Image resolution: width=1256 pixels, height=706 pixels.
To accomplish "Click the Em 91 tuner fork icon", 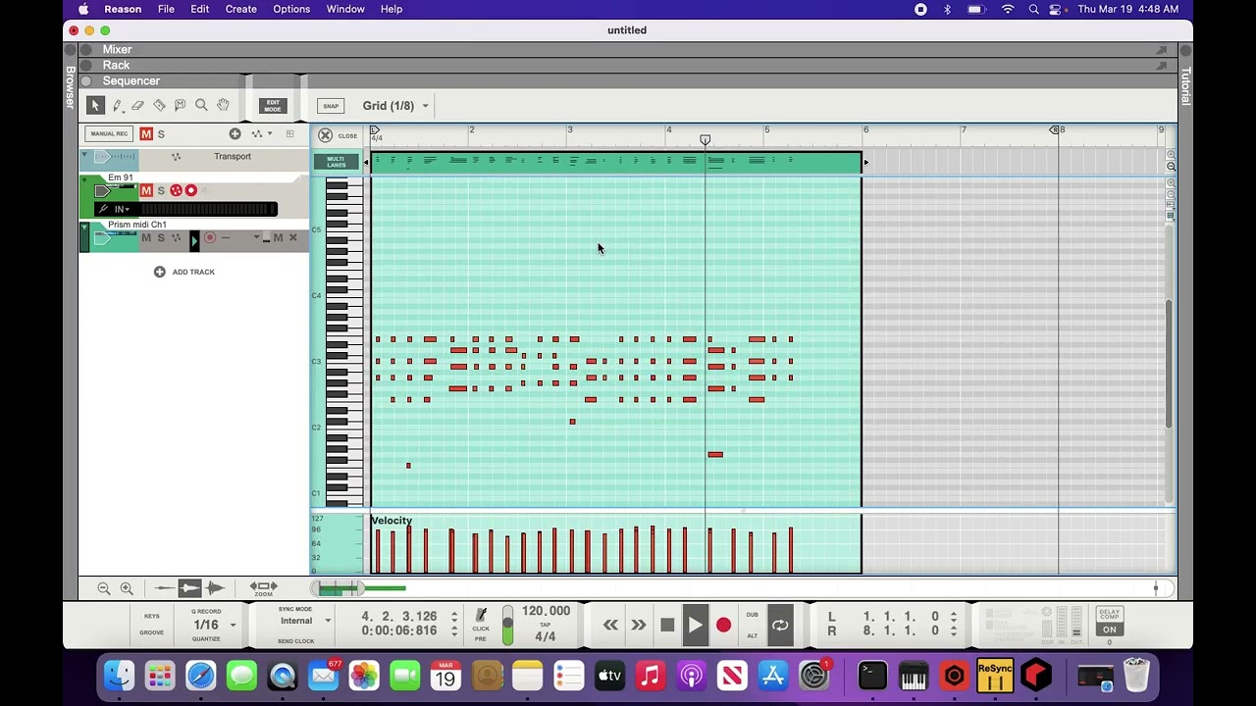I will (x=103, y=209).
